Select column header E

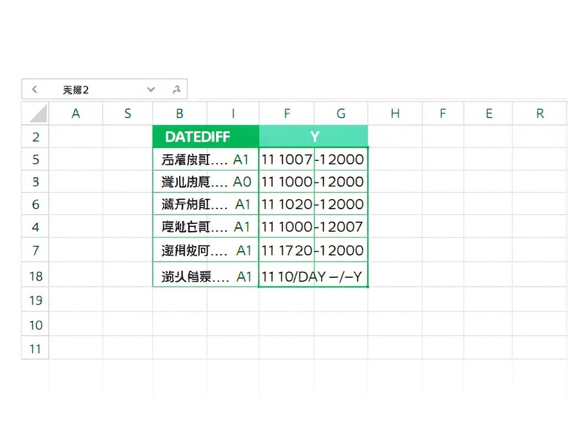tap(489, 113)
